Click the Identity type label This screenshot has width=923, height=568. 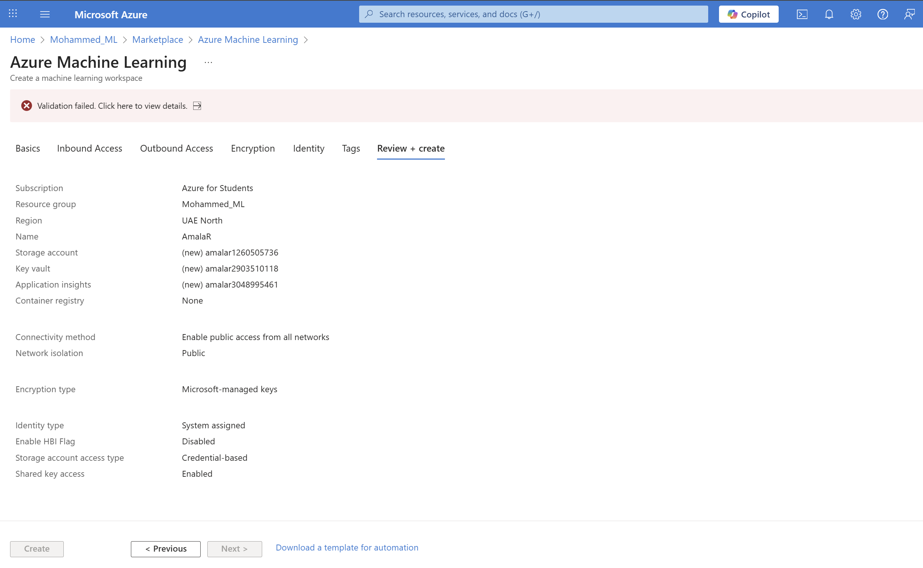click(40, 425)
